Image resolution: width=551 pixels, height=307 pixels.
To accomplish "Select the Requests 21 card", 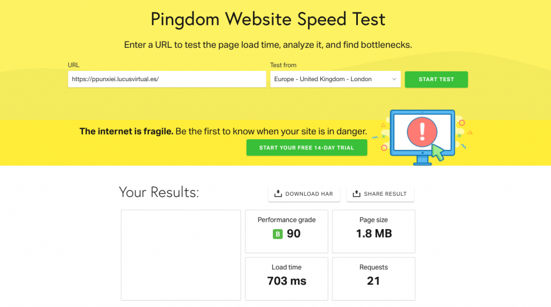I will [373, 279].
